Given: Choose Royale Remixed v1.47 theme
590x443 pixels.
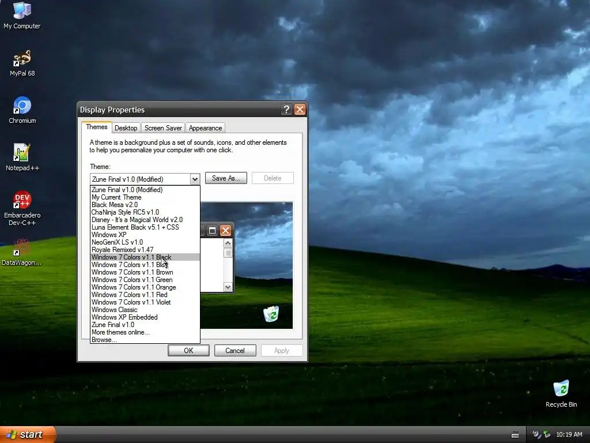Looking at the screenshot, I should 145,250.
